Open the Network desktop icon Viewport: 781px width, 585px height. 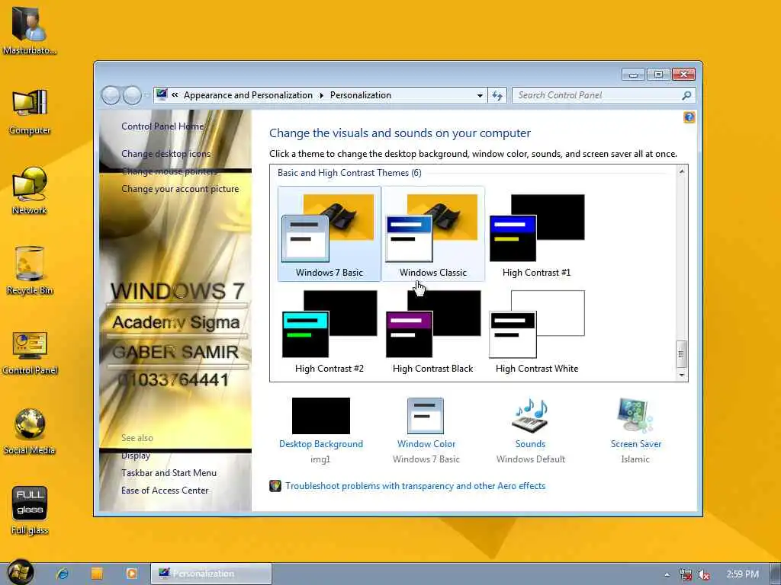pyautogui.click(x=30, y=190)
